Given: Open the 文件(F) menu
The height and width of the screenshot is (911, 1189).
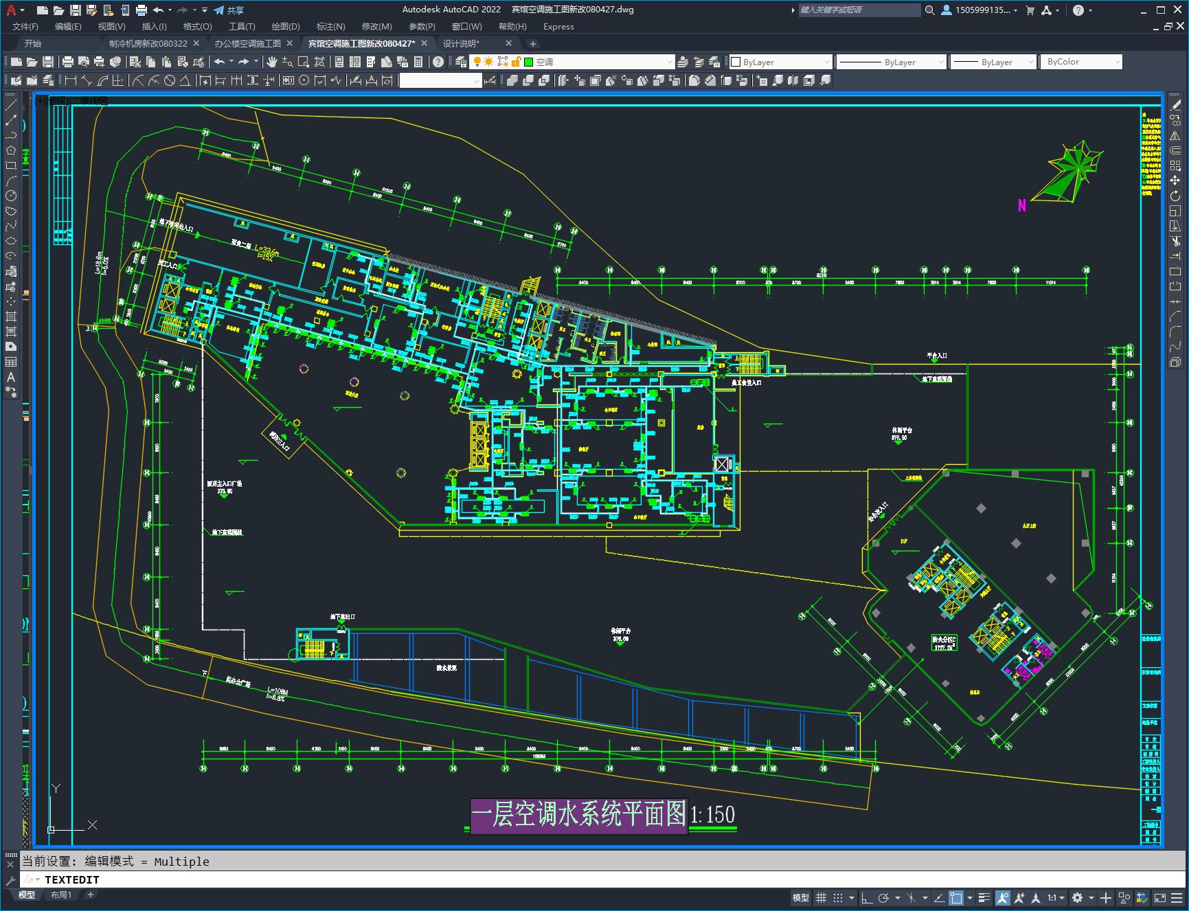Looking at the screenshot, I should tap(25, 26).
